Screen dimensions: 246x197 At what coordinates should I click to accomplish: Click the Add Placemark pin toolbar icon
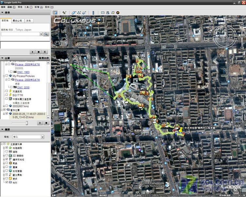coord(64,13)
